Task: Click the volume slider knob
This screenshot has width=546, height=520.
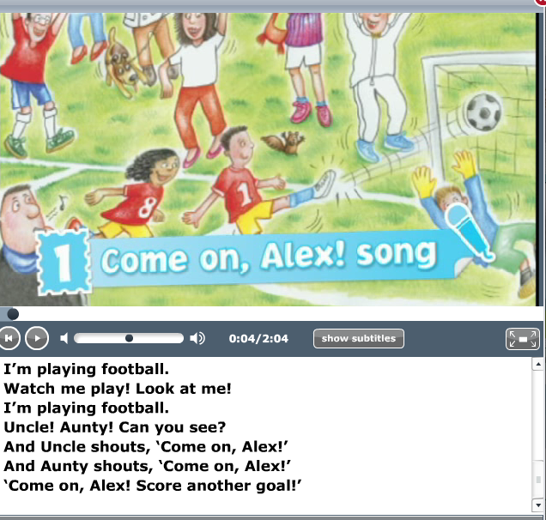Action: click(x=129, y=338)
